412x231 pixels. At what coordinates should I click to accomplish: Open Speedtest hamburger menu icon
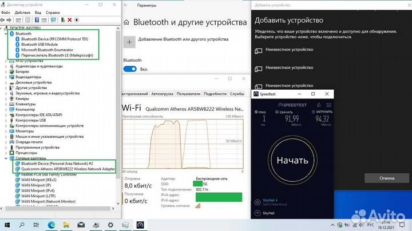[x=328, y=105]
